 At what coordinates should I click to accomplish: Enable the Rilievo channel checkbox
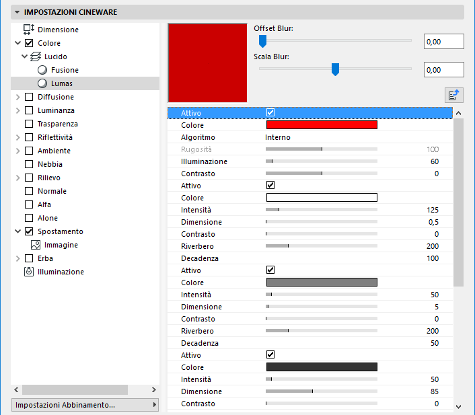[x=29, y=178]
